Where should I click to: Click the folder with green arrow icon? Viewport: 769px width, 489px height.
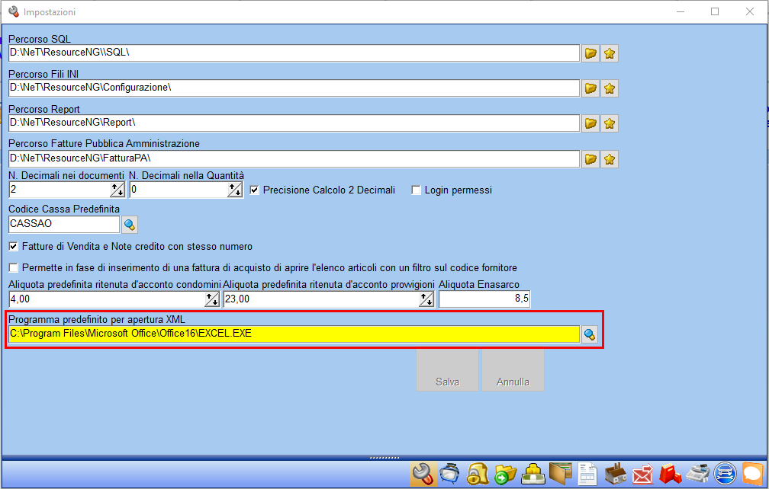505,474
